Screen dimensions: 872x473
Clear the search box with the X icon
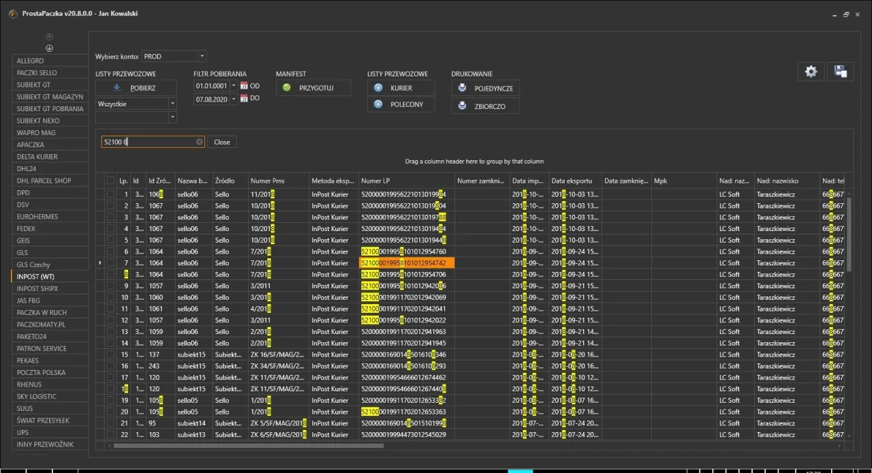pos(200,142)
